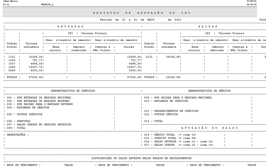Select the program name VGLFAIPI_1
266x167 pixels.
[x=47, y=5]
